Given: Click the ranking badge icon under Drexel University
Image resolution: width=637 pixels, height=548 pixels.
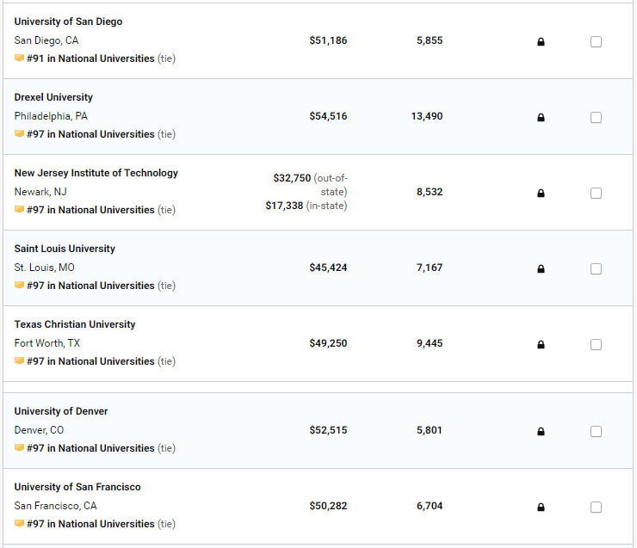Looking at the screenshot, I should tap(19, 134).
